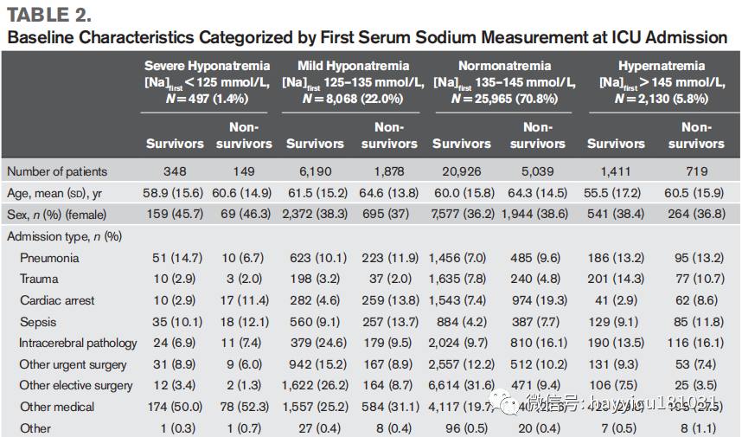Viewport: 742px width, 437px height.
Task: Click age cell '58.9 (15.6)'
Action: pos(173,193)
